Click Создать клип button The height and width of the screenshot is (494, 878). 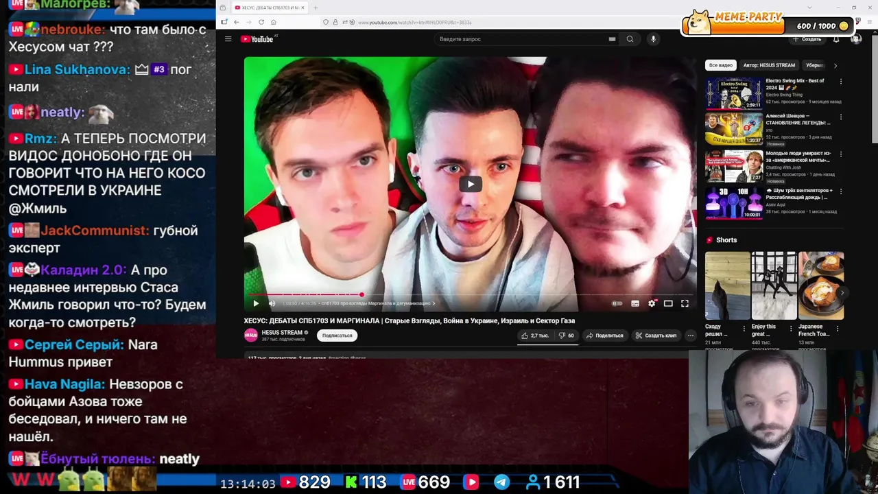point(656,336)
